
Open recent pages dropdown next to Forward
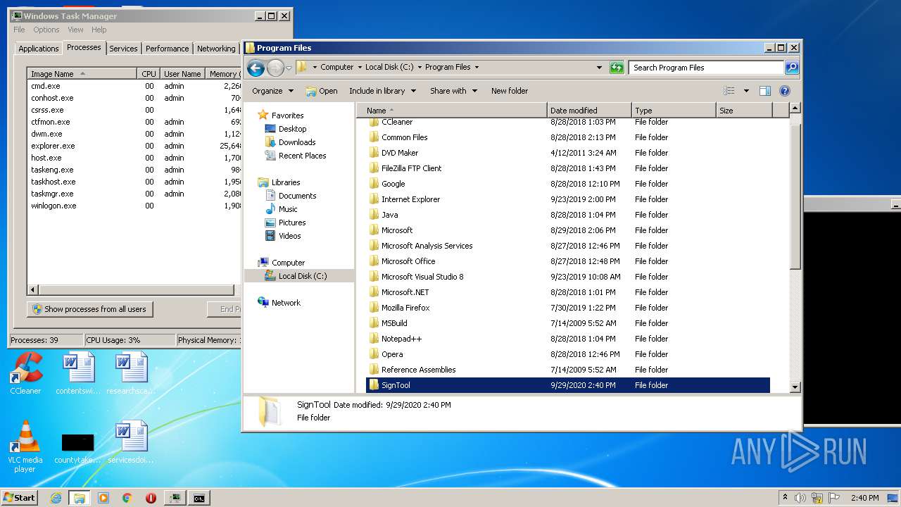[289, 68]
